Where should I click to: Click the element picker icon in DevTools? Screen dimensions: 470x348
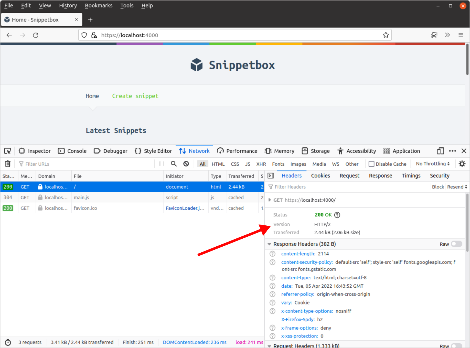(7, 151)
